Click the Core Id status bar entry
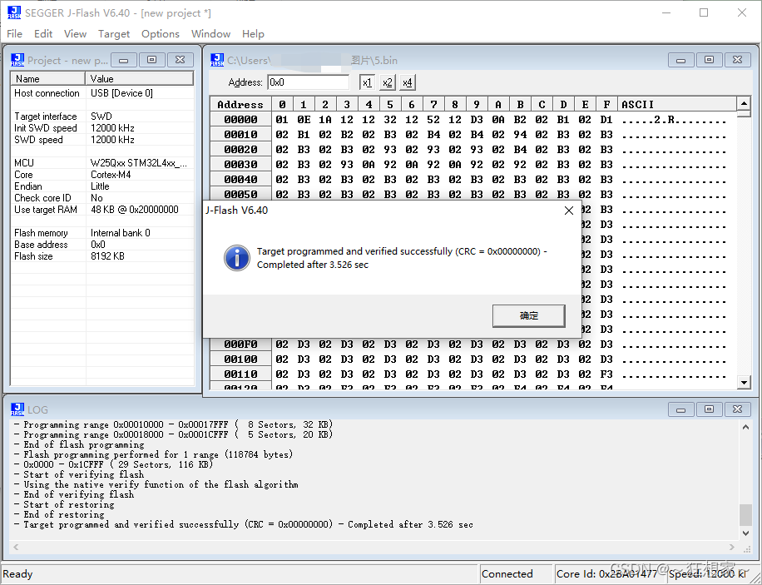 (610, 574)
